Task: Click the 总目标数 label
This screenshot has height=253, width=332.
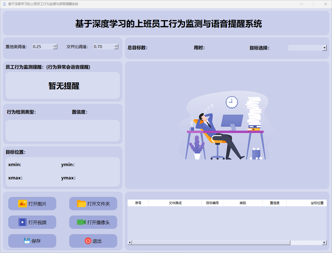Action: pos(137,48)
